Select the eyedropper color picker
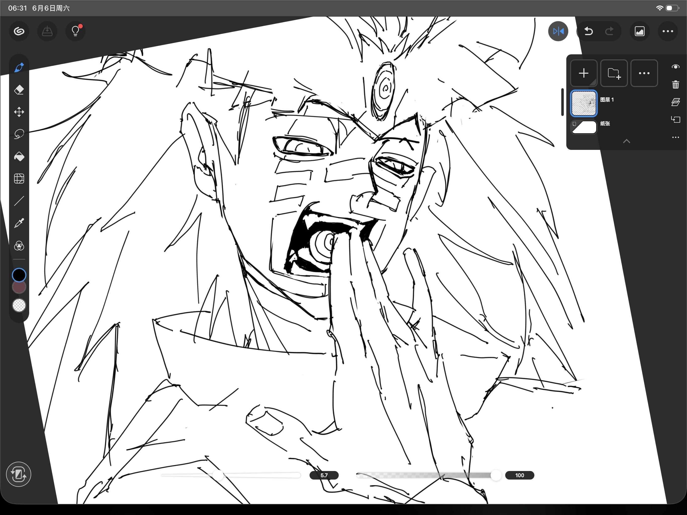 click(19, 223)
